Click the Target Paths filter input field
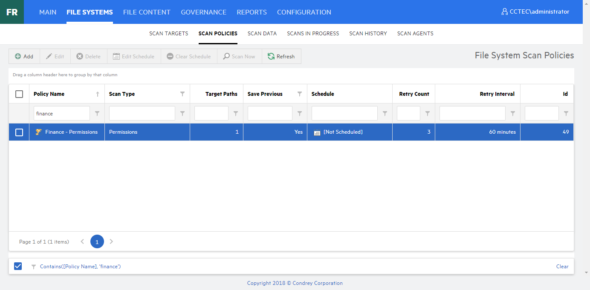This screenshot has width=590, height=290. (x=211, y=113)
